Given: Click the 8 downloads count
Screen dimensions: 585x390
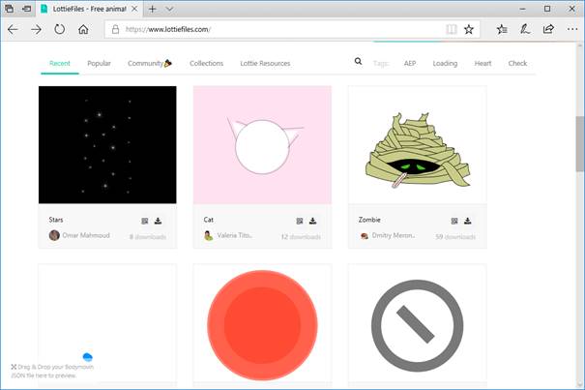Looking at the screenshot, I should (148, 237).
